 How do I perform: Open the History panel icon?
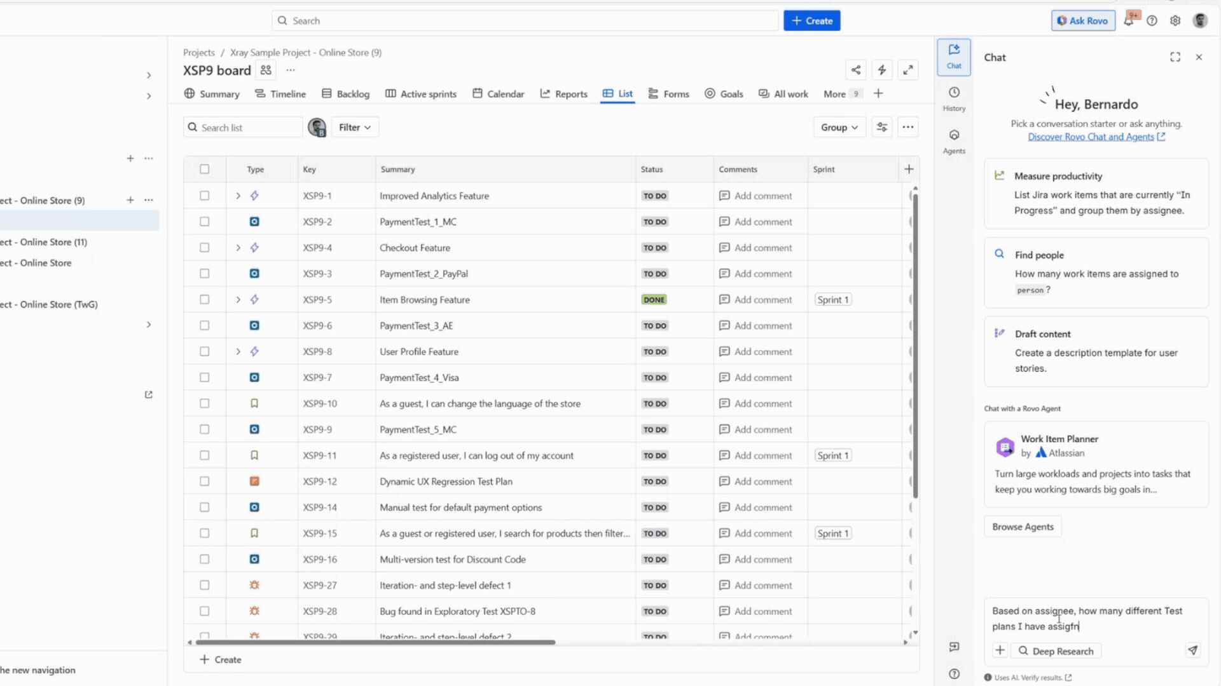(953, 98)
